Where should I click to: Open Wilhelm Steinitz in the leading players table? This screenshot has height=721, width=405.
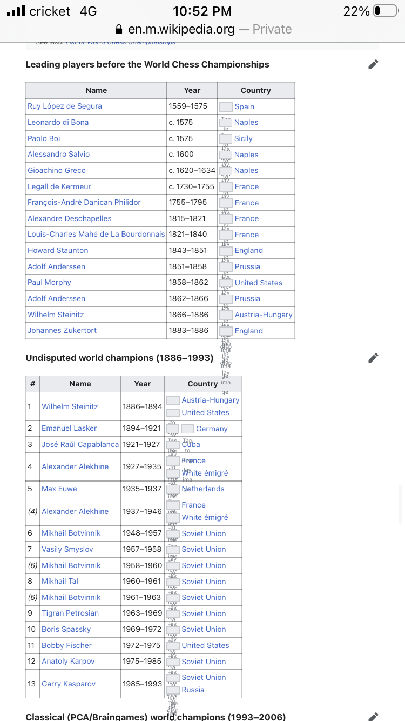pyautogui.click(x=56, y=315)
